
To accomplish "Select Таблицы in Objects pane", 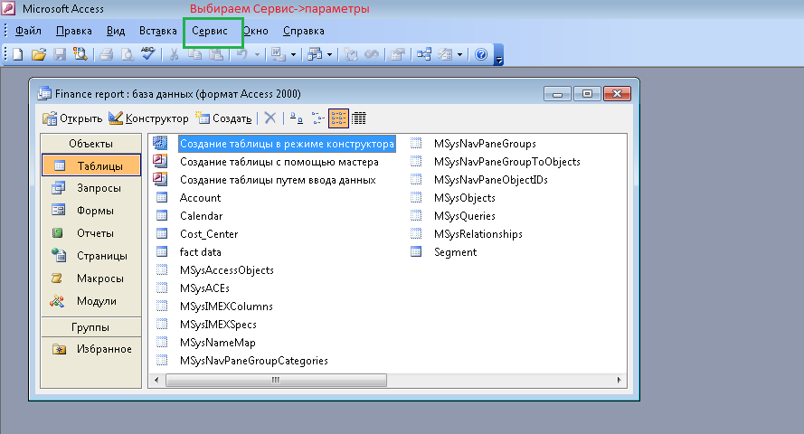I will (x=91, y=165).
